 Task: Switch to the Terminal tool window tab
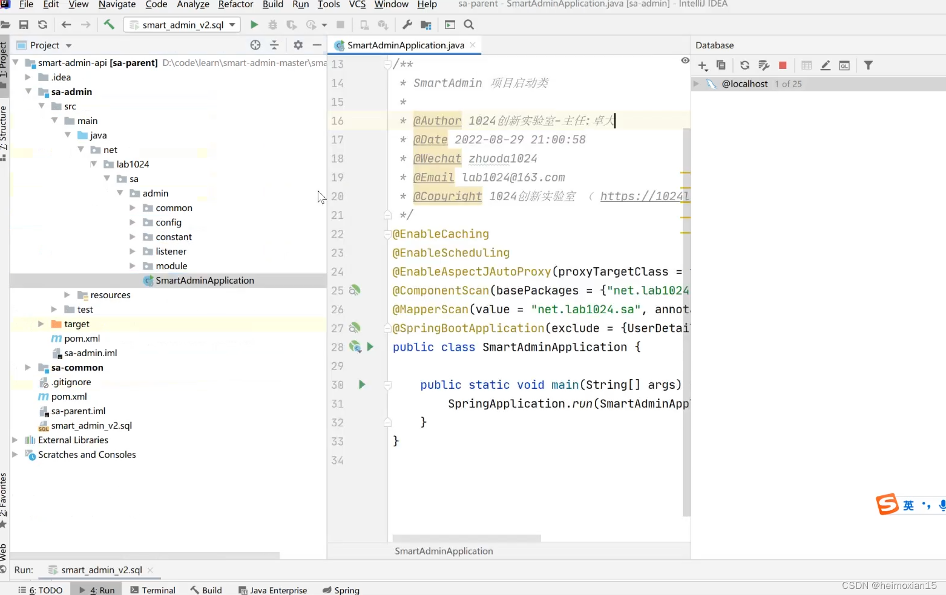(x=153, y=590)
